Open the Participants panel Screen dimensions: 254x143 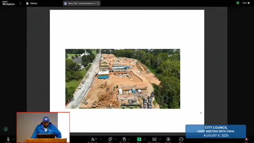[93, 139]
